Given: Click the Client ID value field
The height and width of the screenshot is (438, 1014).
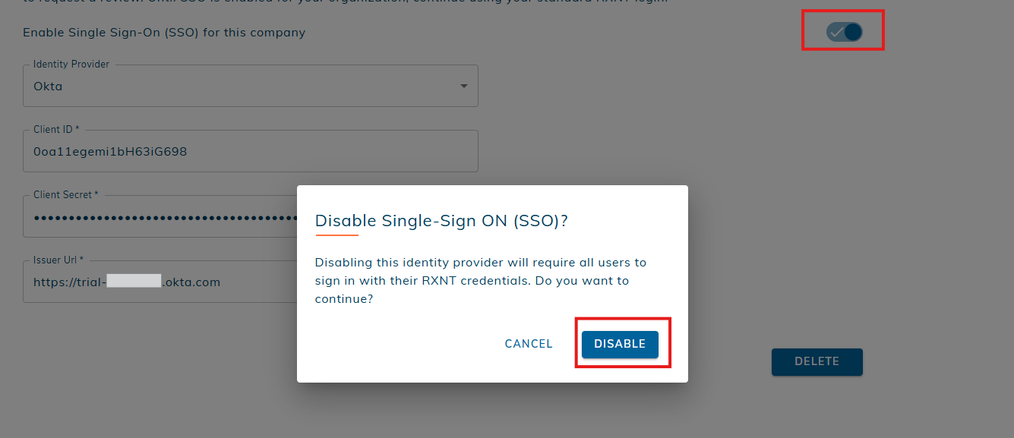Looking at the screenshot, I should (110, 152).
